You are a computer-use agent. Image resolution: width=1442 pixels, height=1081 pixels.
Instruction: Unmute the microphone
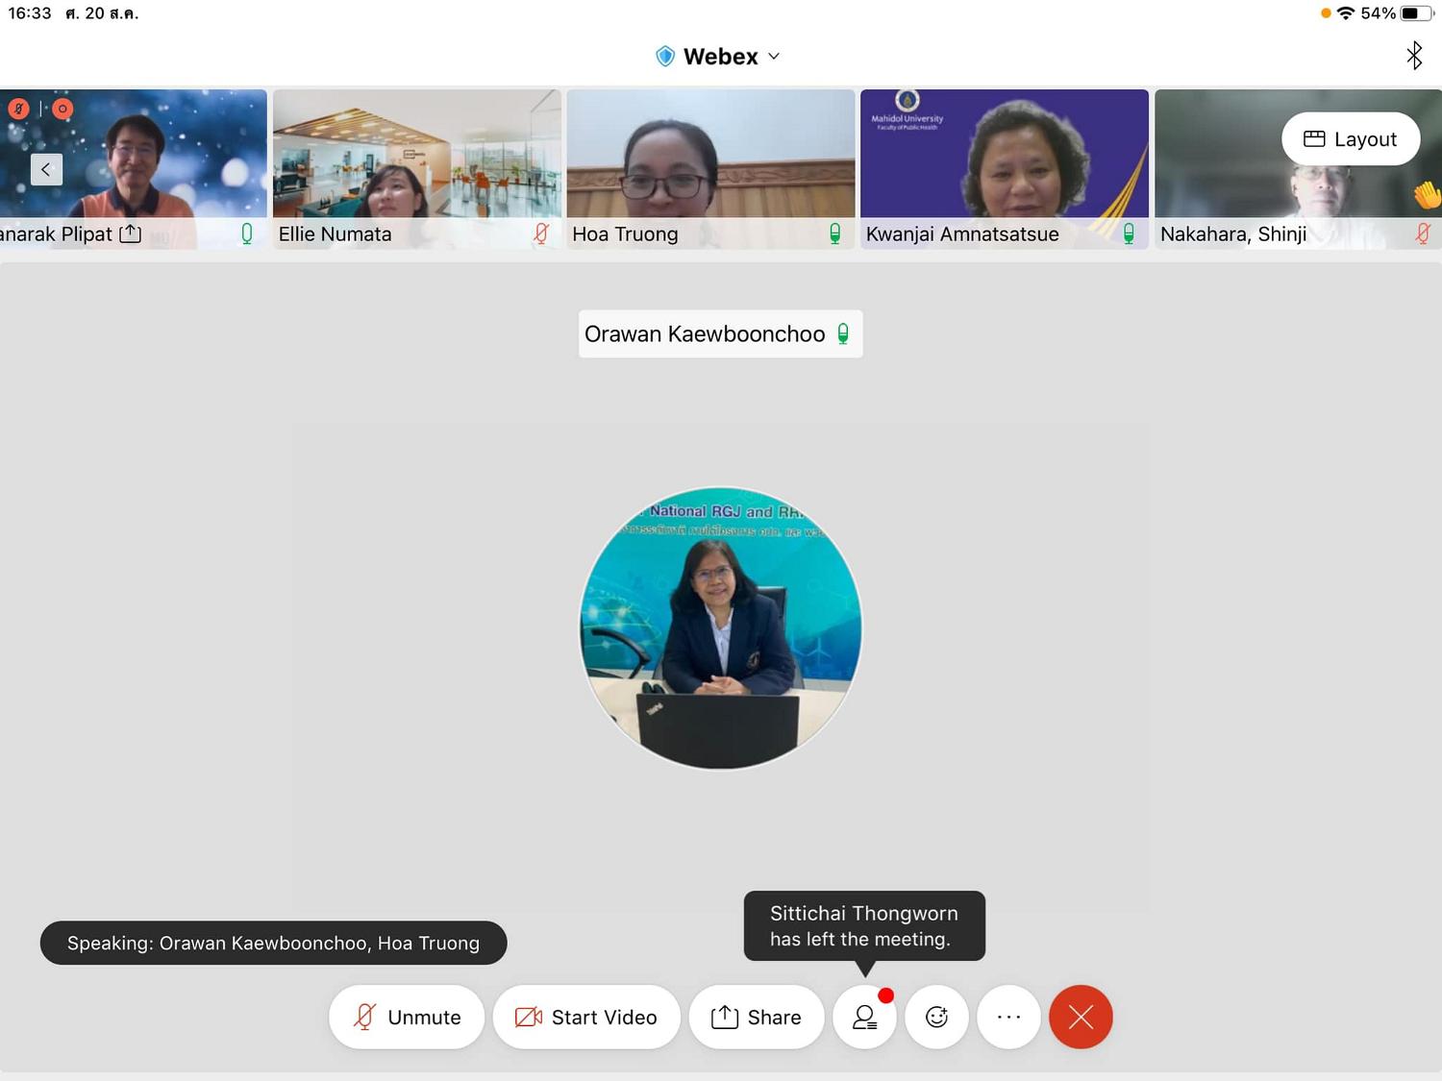click(407, 1017)
